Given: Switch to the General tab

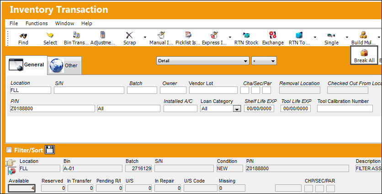Looking at the screenshot, I should [x=27, y=65].
